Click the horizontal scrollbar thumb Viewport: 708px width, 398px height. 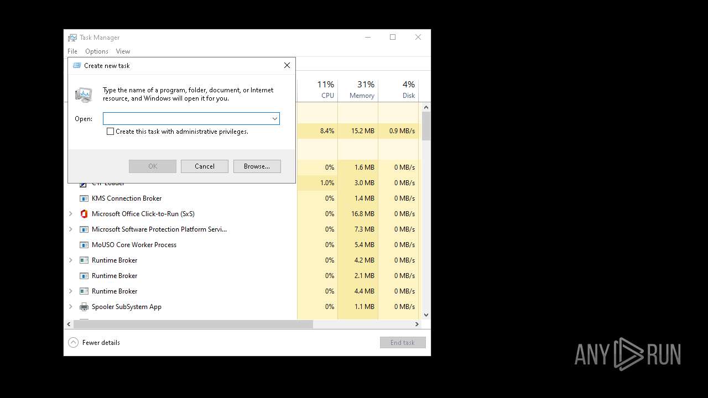193,324
